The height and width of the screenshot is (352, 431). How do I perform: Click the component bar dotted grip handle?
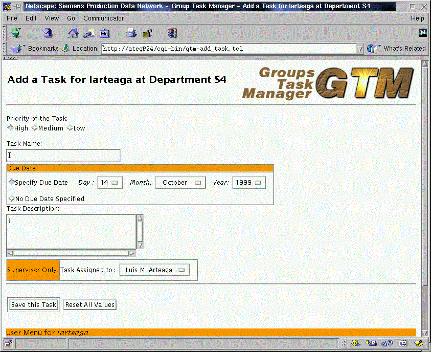344,343
